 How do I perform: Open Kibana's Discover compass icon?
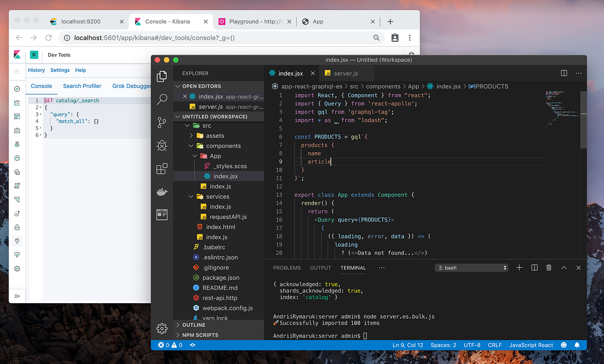click(x=17, y=88)
